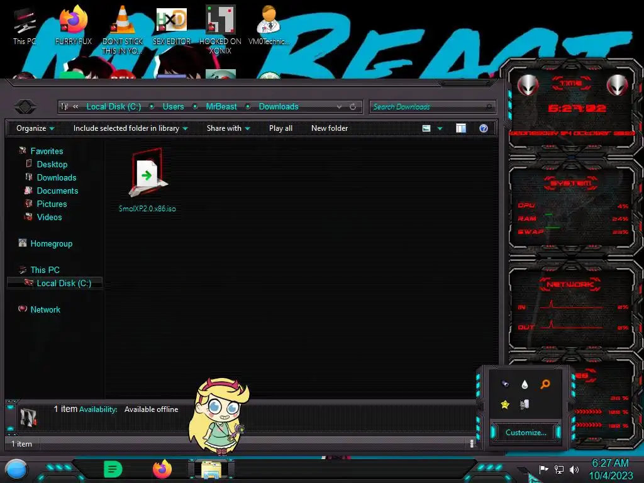Image resolution: width=644 pixels, height=483 pixels.
Task: Click the Start orb button
Action: 16,469
